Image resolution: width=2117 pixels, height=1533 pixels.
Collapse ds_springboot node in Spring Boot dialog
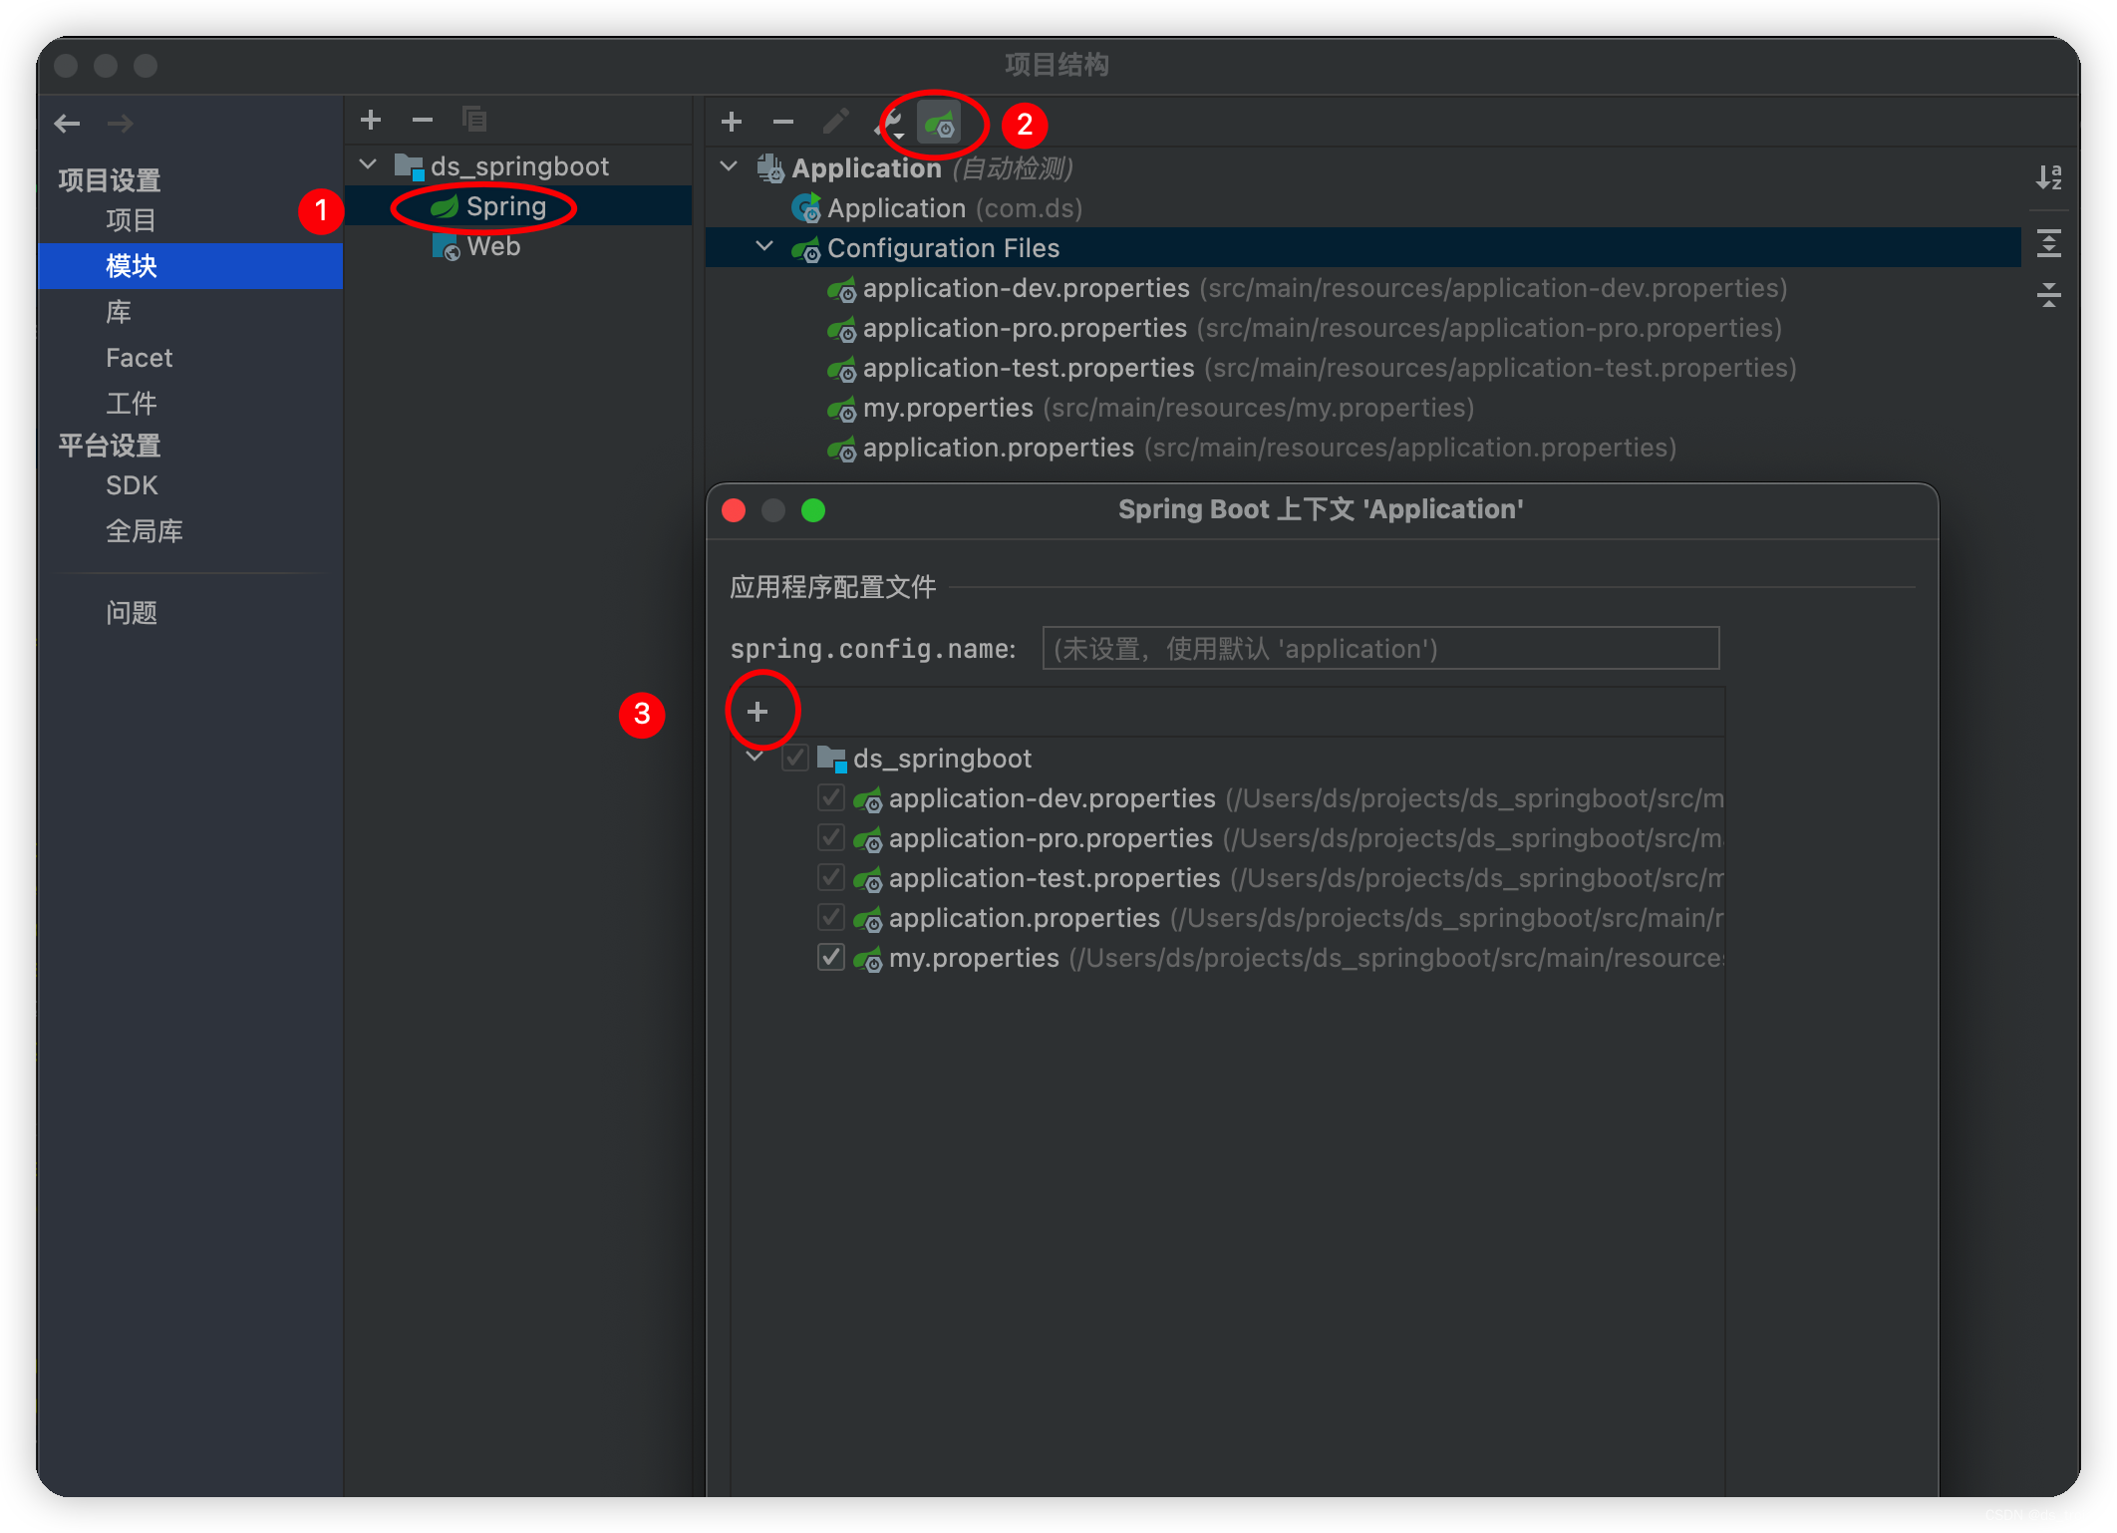coord(755,758)
